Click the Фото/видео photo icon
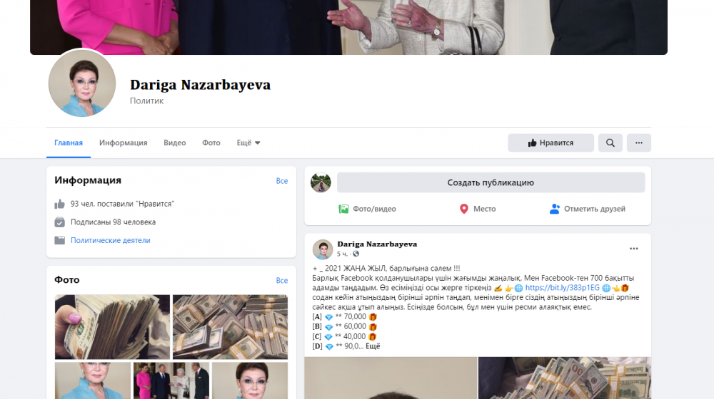 click(343, 209)
